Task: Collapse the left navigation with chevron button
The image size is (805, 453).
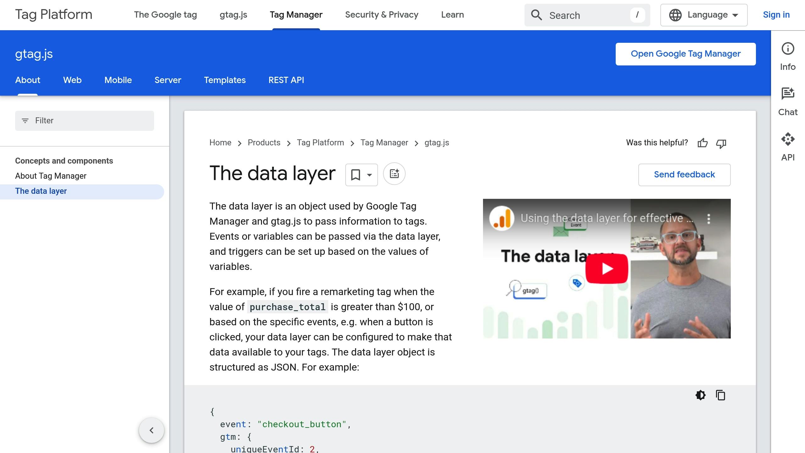Action: [152, 430]
